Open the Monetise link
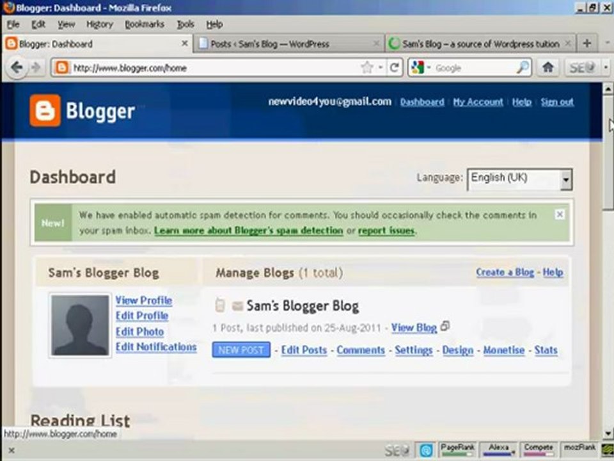614x461 pixels. click(503, 350)
